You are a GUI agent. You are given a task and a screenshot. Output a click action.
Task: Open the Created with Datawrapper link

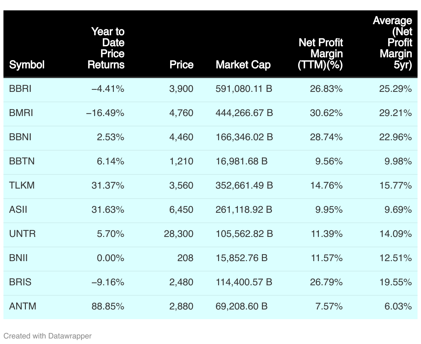(48, 336)
